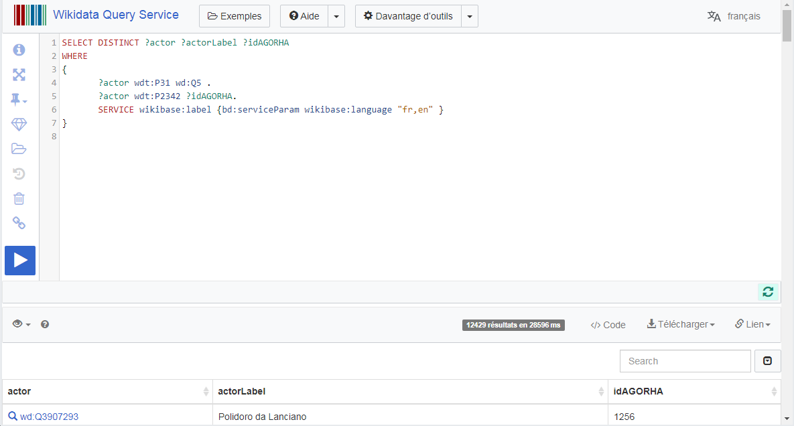Click the Wikidata barcode logo
This screenshot has width=794, height=426.
[x=30, y=15]
